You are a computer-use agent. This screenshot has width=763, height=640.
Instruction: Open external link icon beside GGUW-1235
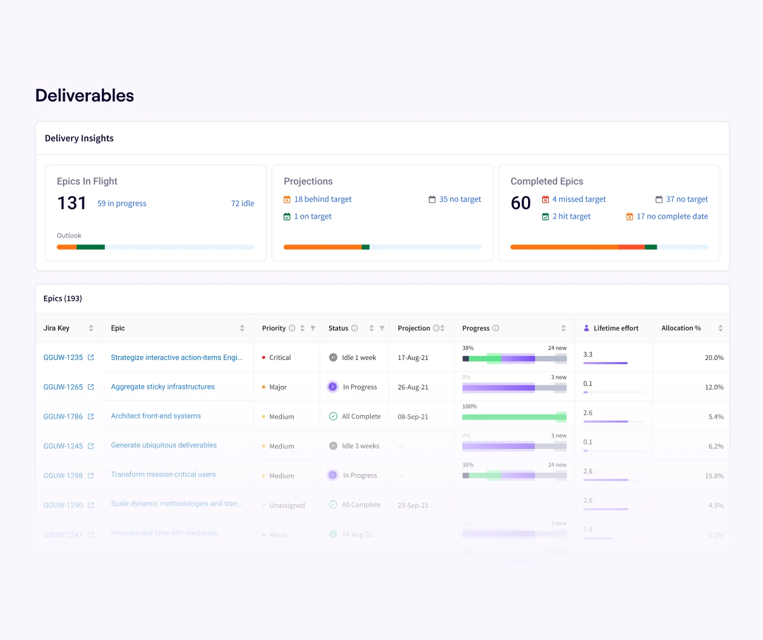pyautogui.click(x=91, y=358)
